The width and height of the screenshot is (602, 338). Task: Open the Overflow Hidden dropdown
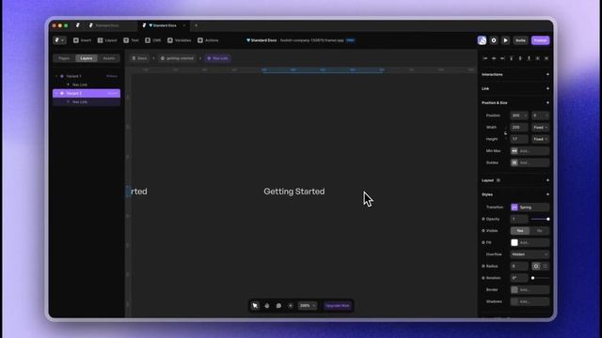[530, 254]
